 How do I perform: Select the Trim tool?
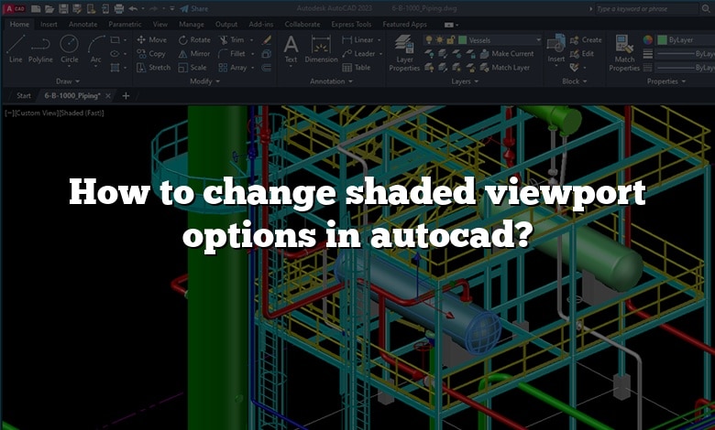[x=232, y=40]
